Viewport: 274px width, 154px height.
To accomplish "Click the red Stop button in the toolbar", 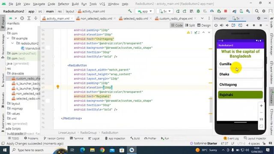I will click(x=226, y=11).
